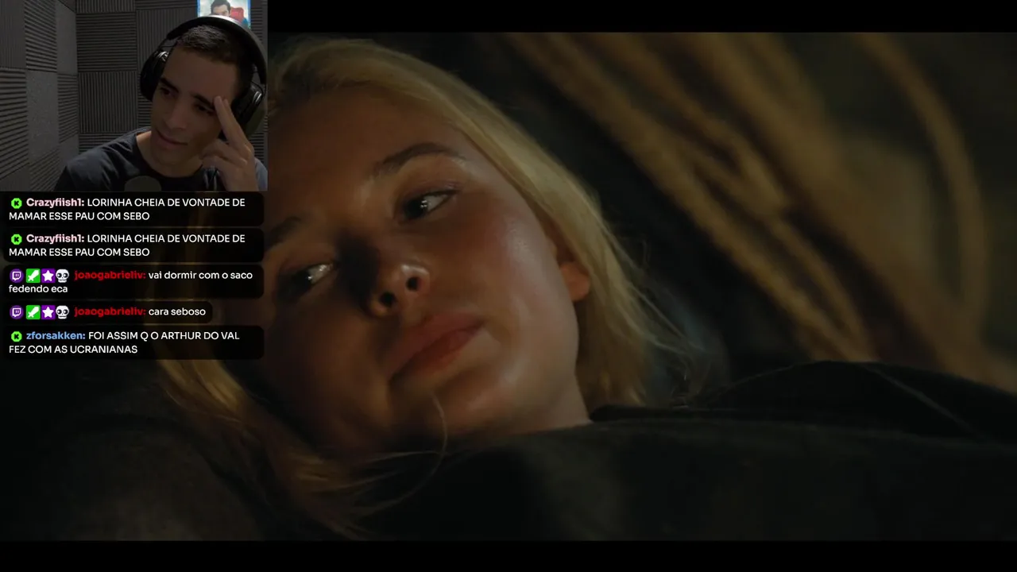Click the Kick badge beside zforsakken
Viewport: 1017px width, 572px height.
(x=16, y=336)
